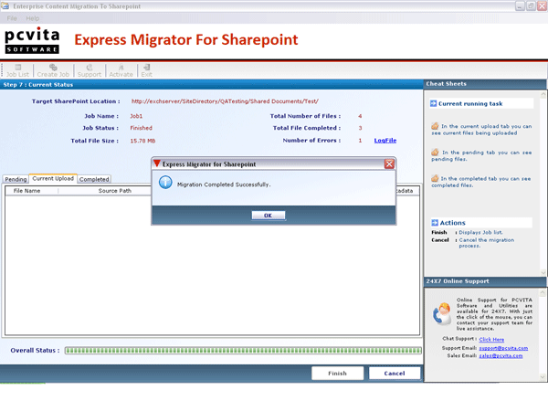The image size is (548, 411).
Task: Click the Current running task arrow icon
Action: click(434, 104)
